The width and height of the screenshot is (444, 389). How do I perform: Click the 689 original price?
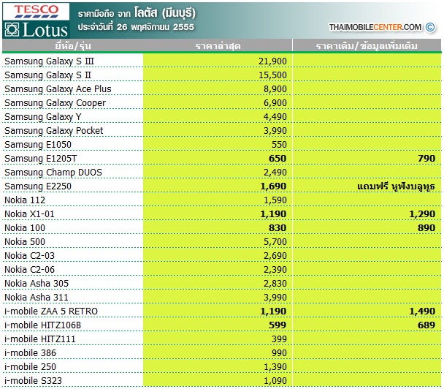tap(426, 325)
